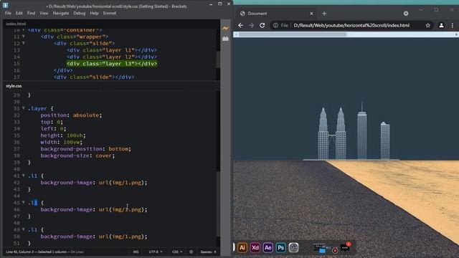The width and height of the screenshot is (459, 258).
Task: Open the UTF-8 encoding dropdown
Action: coord(156,252)
